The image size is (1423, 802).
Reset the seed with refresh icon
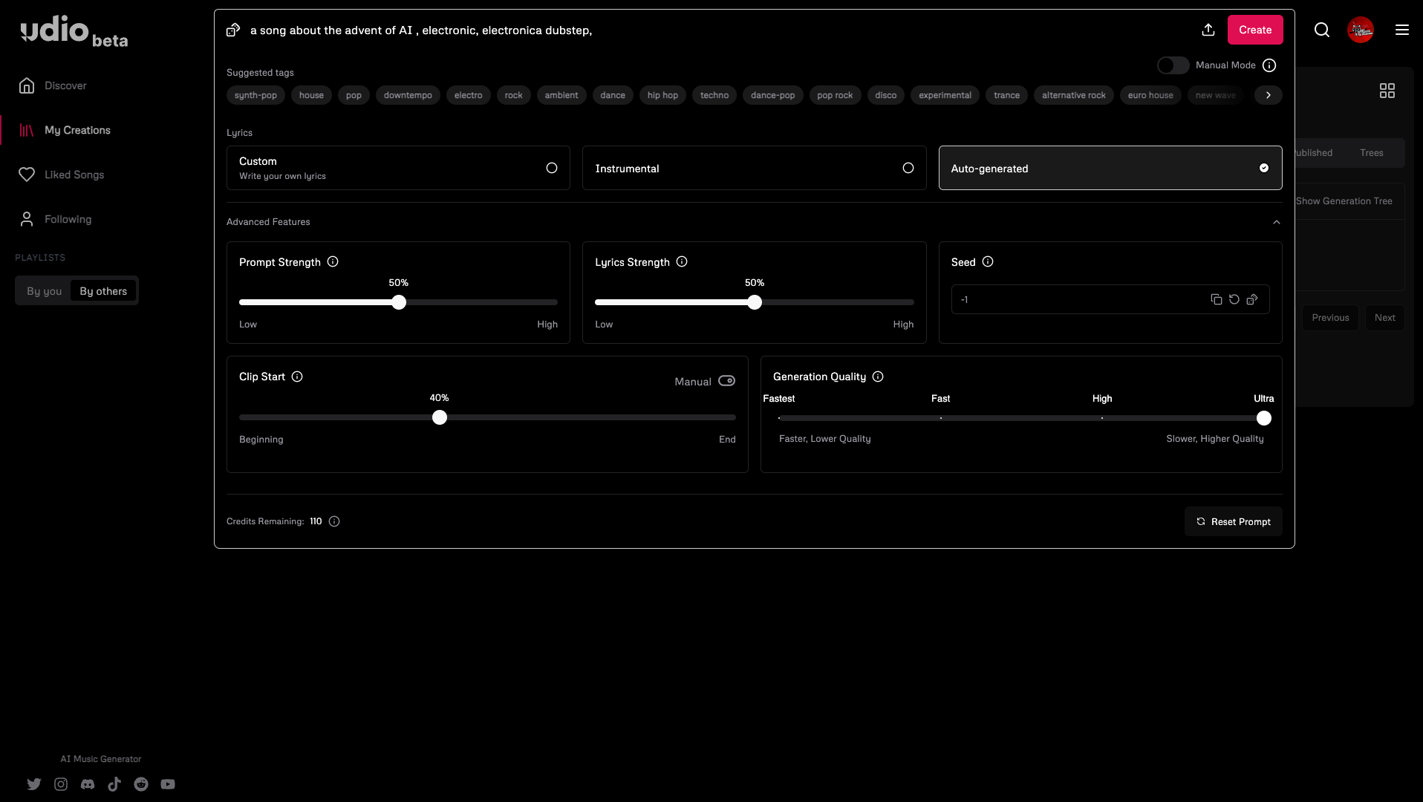click(1234, 299)
